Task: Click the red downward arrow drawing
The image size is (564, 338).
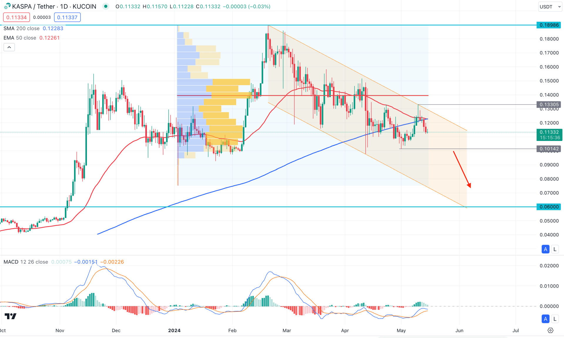Action: point(462,169)
